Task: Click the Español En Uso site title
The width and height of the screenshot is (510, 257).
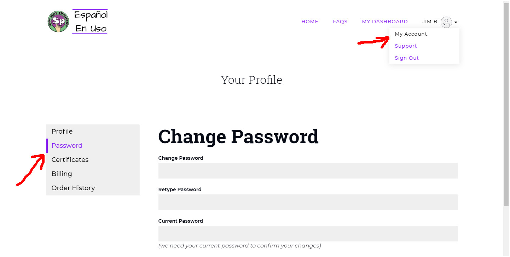Action: tap(91, 22)
